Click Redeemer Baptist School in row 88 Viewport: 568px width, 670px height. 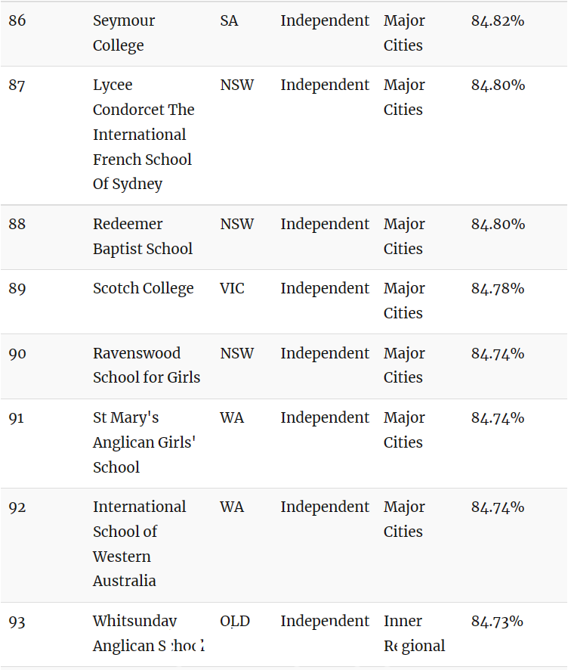coord(143,236)
